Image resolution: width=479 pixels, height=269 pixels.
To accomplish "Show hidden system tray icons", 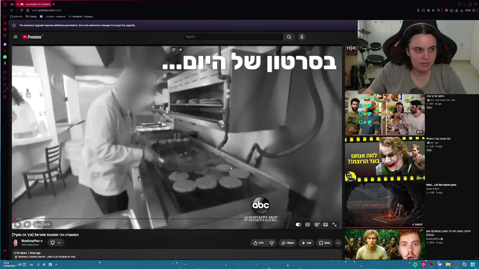I will click(56, 265).
